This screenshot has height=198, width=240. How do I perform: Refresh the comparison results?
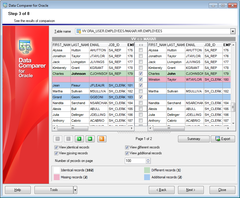pyautogui.click(x=102, y=139)
